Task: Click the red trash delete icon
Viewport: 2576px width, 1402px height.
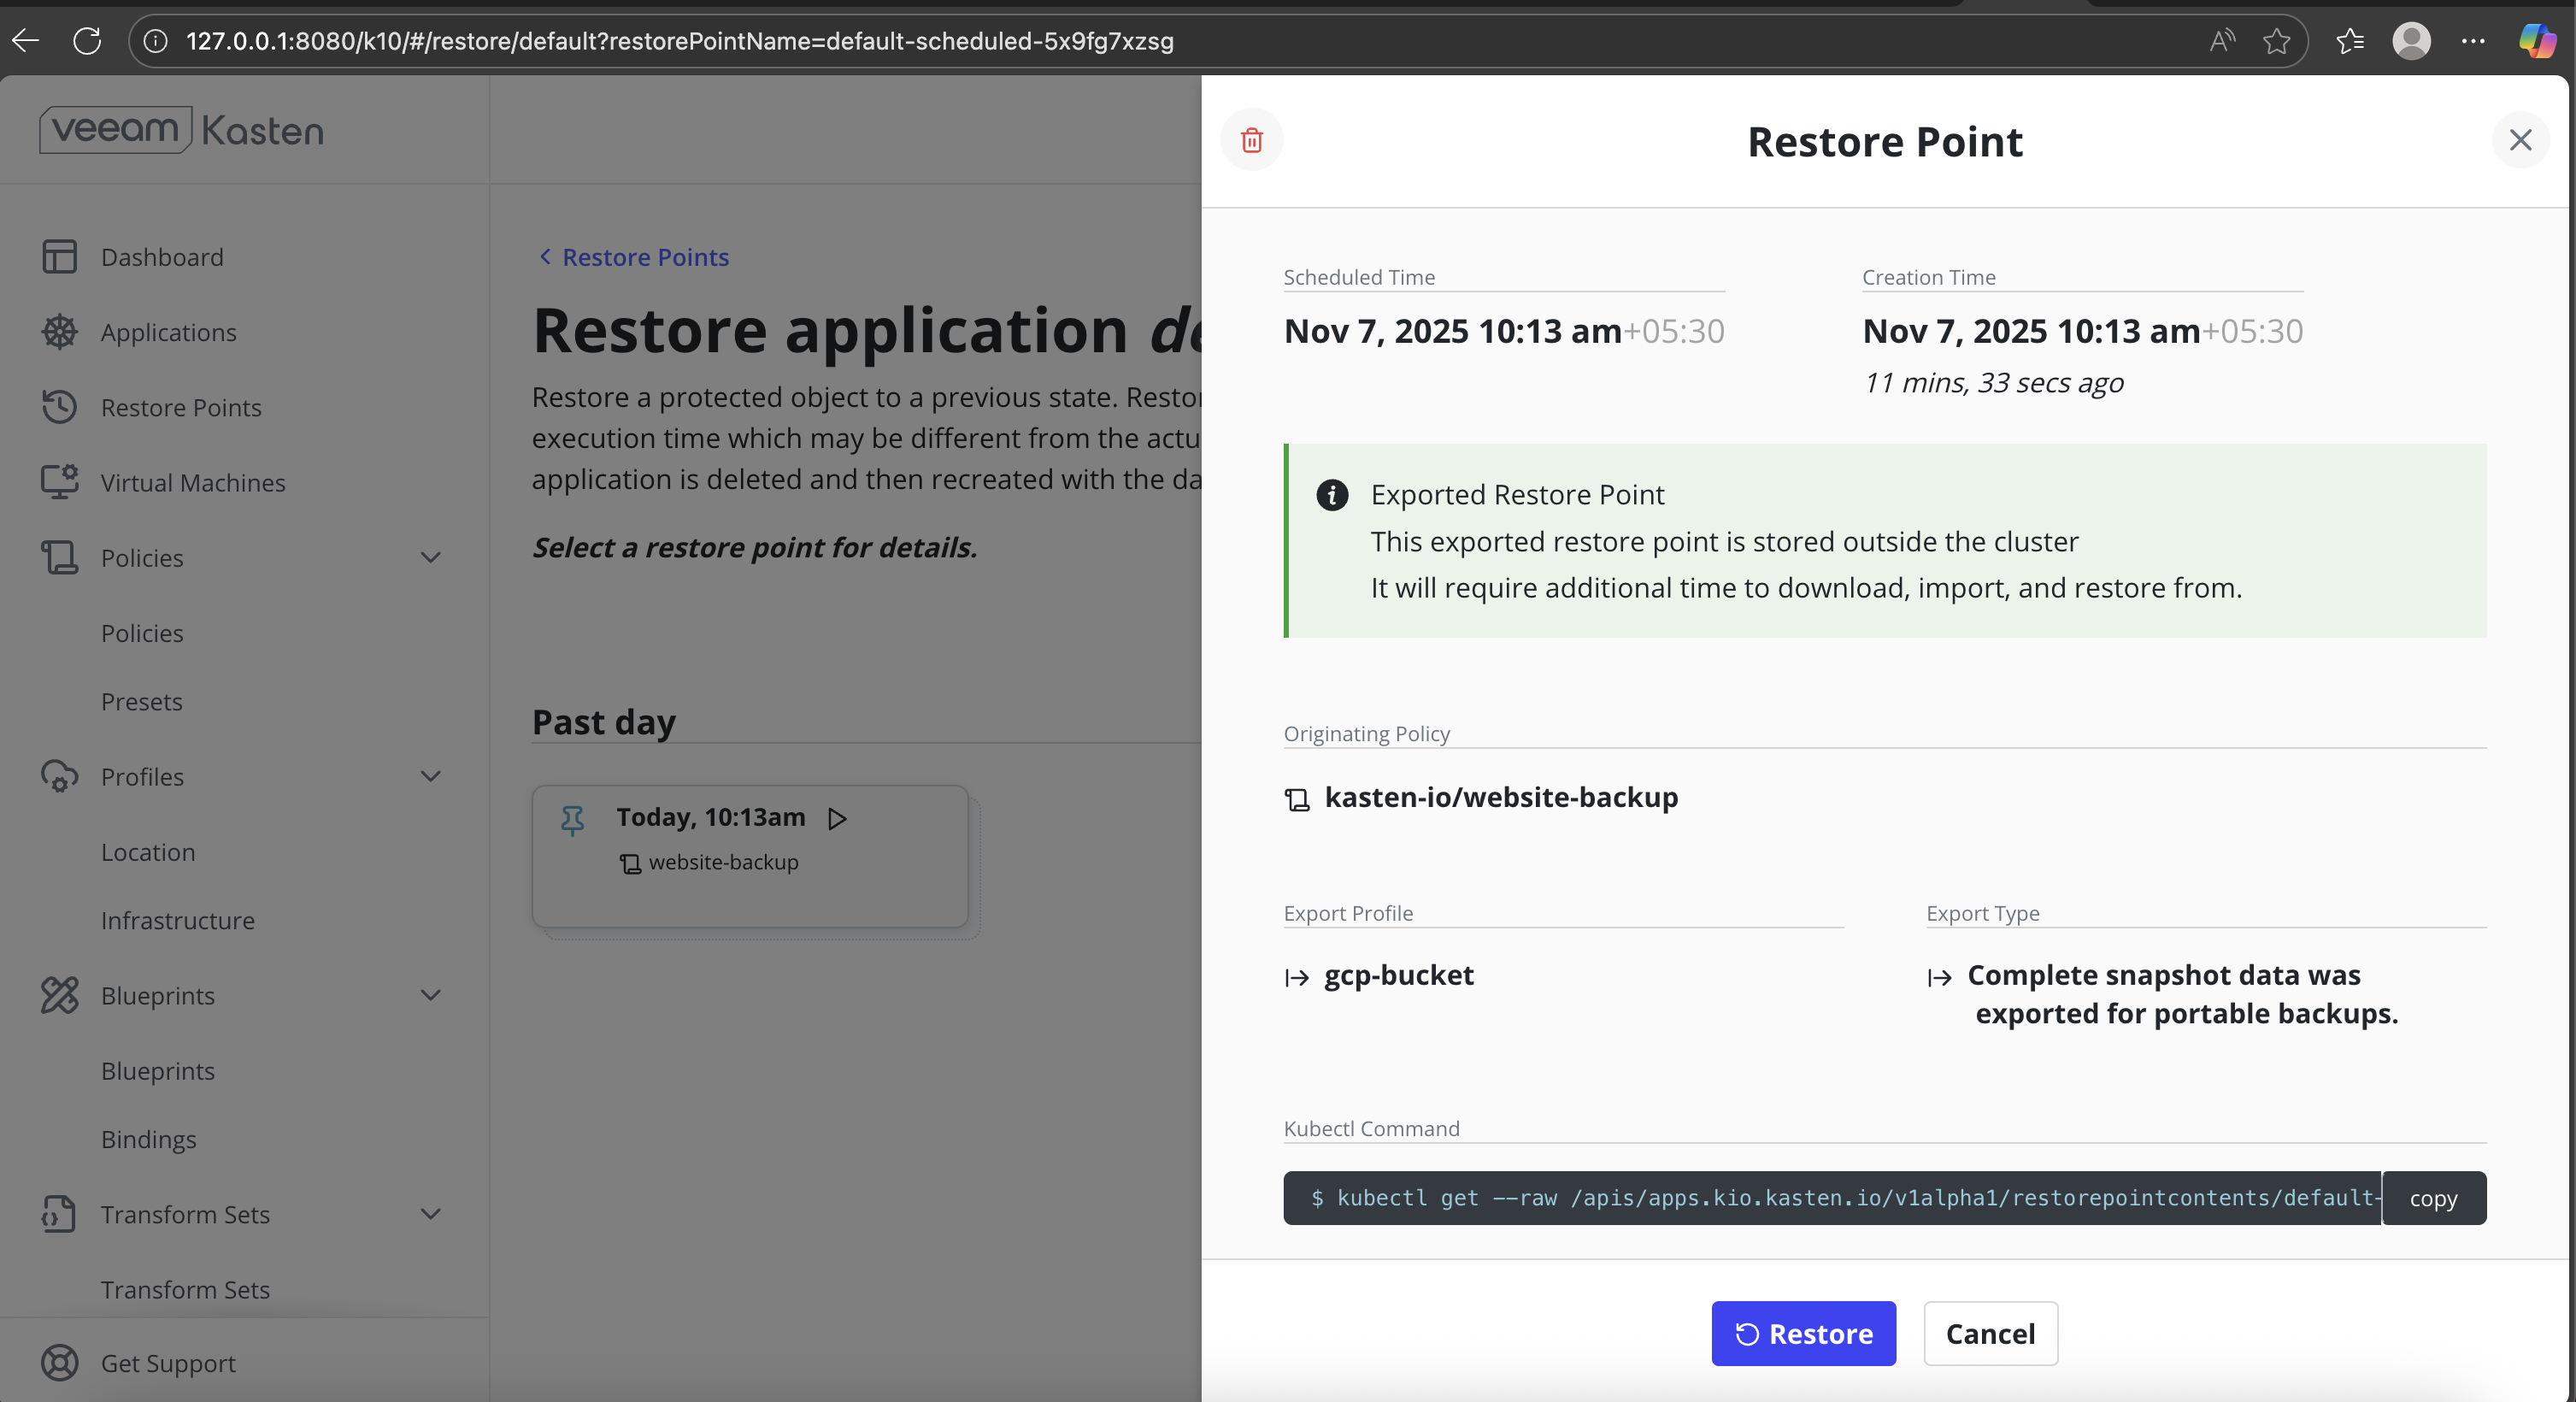Action: click(x=1251, y=140)
